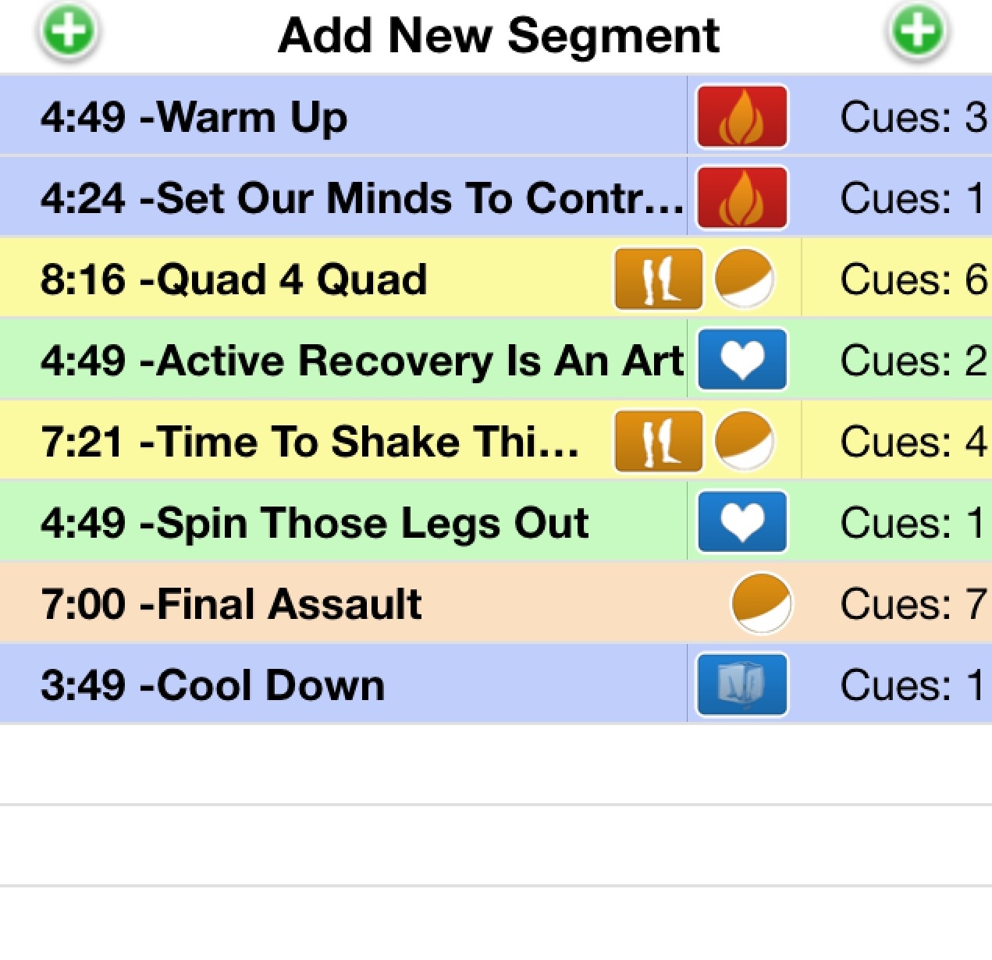Open the Cool Down segment
This screenshot has height=960, width=992.
point(496,685)
